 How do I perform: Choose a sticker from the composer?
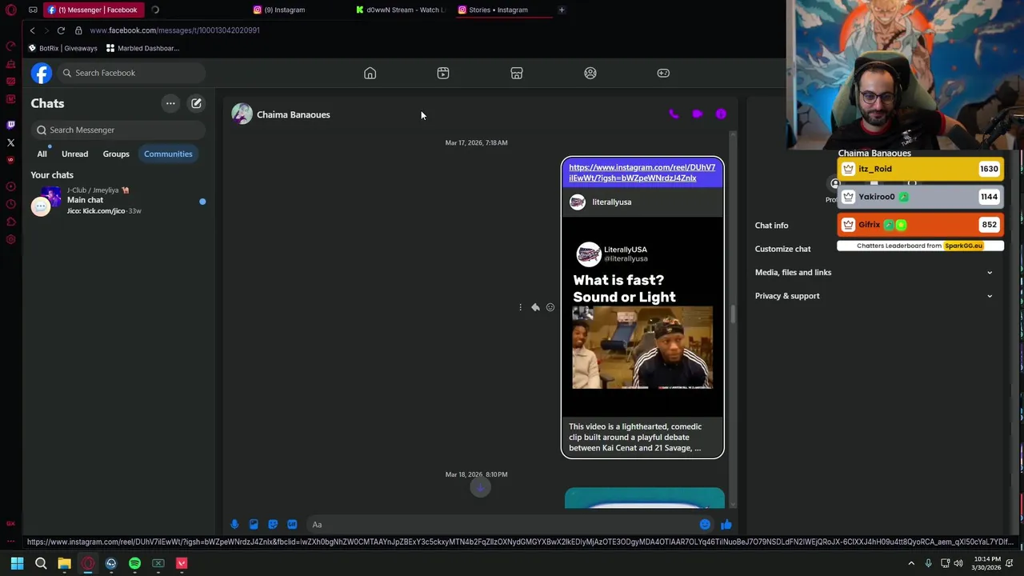click(273, 525)
